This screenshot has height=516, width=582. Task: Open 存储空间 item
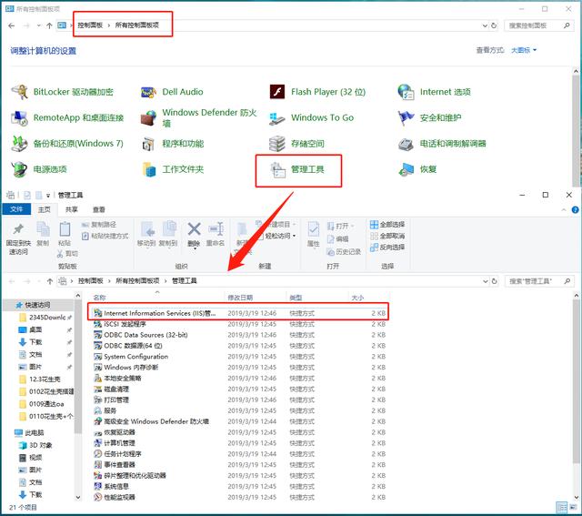(296, 144)
